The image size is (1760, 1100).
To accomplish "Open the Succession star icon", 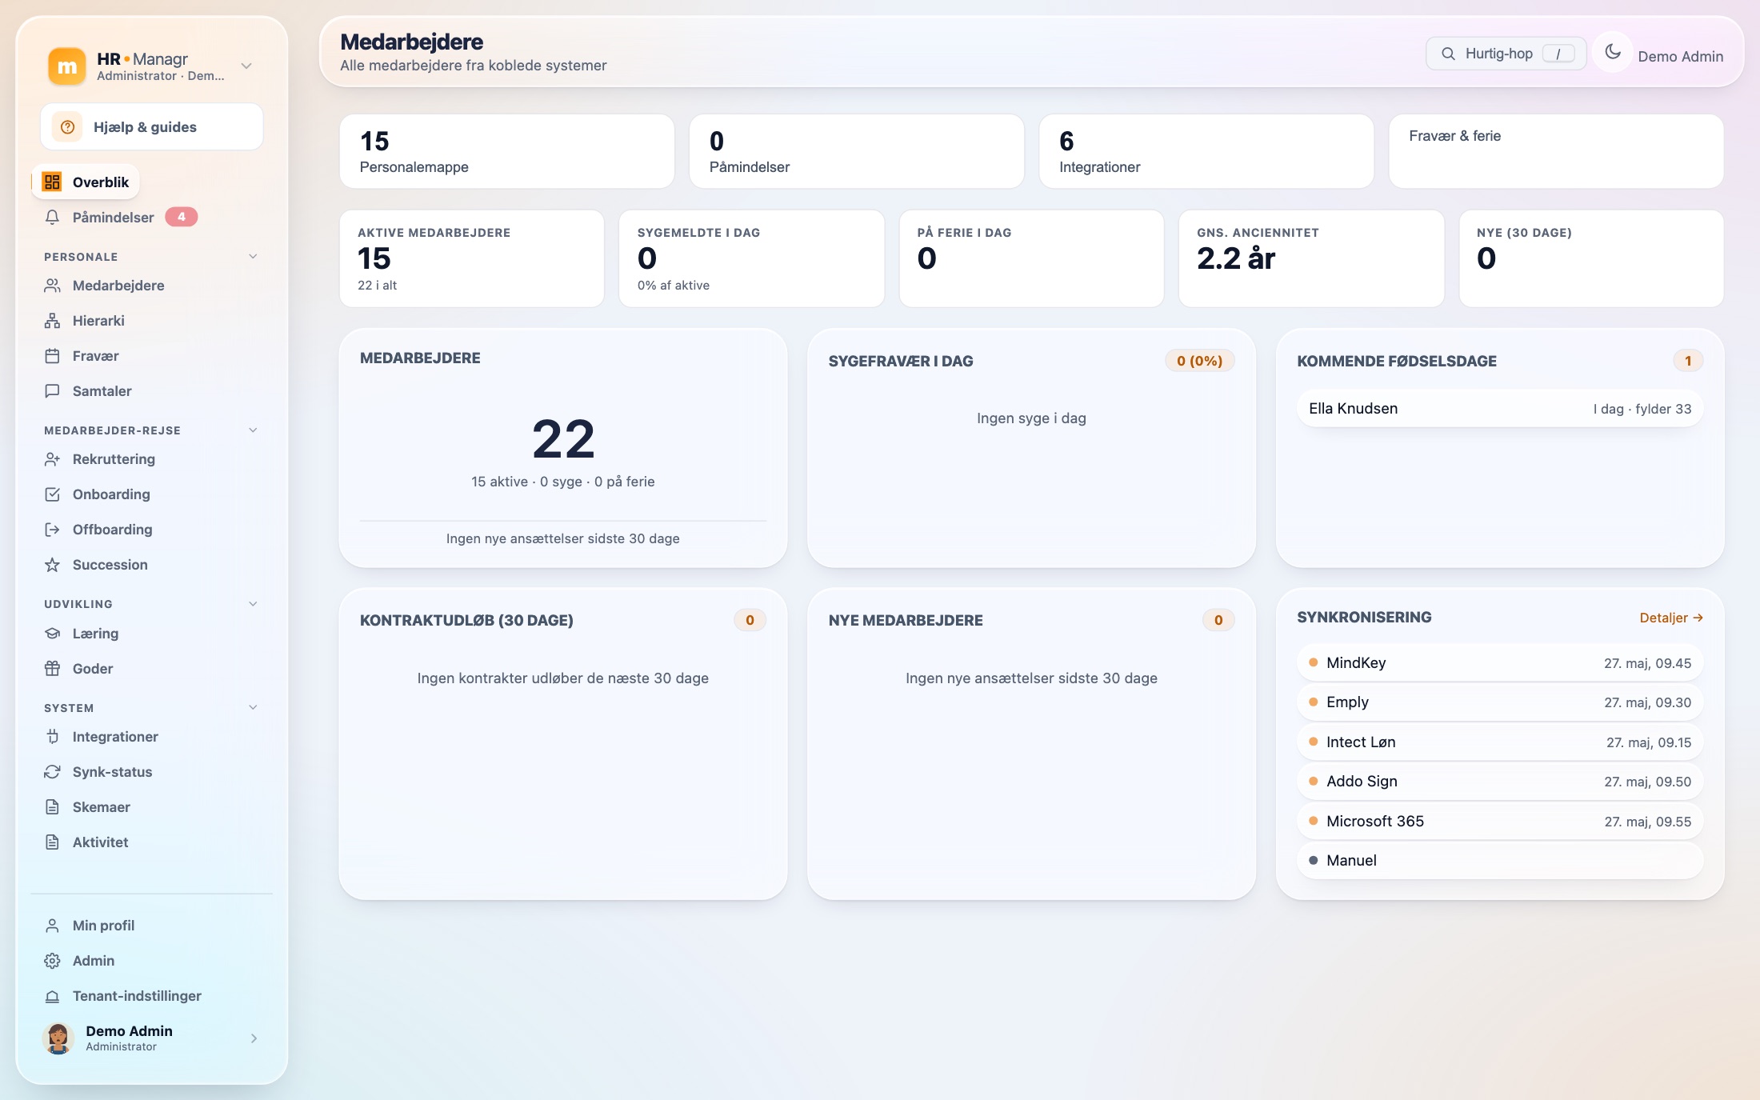I will (x=52, y=565).
